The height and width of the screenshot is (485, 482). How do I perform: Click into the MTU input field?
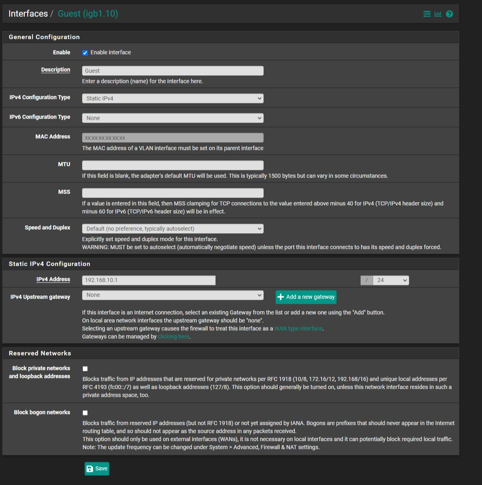pos(173,165)
